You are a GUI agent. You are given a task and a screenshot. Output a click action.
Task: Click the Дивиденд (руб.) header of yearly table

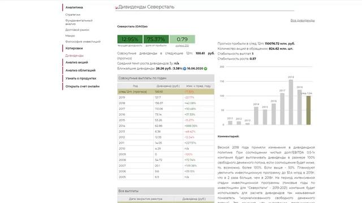coord(168,86)
